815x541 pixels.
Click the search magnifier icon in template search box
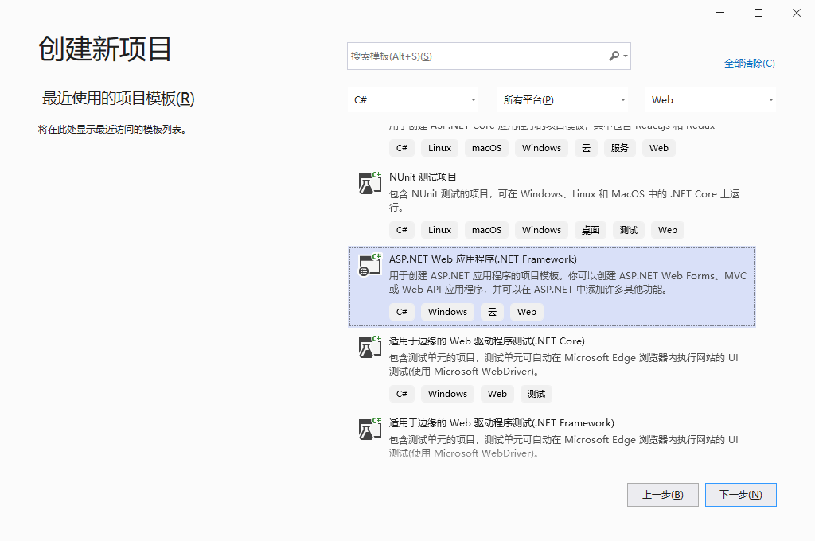614,56
